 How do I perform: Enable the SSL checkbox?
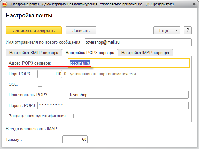(40, 84)
